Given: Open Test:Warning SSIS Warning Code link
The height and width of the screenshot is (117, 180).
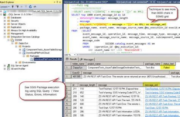Looking at the screenshot, I should point(162,92).
